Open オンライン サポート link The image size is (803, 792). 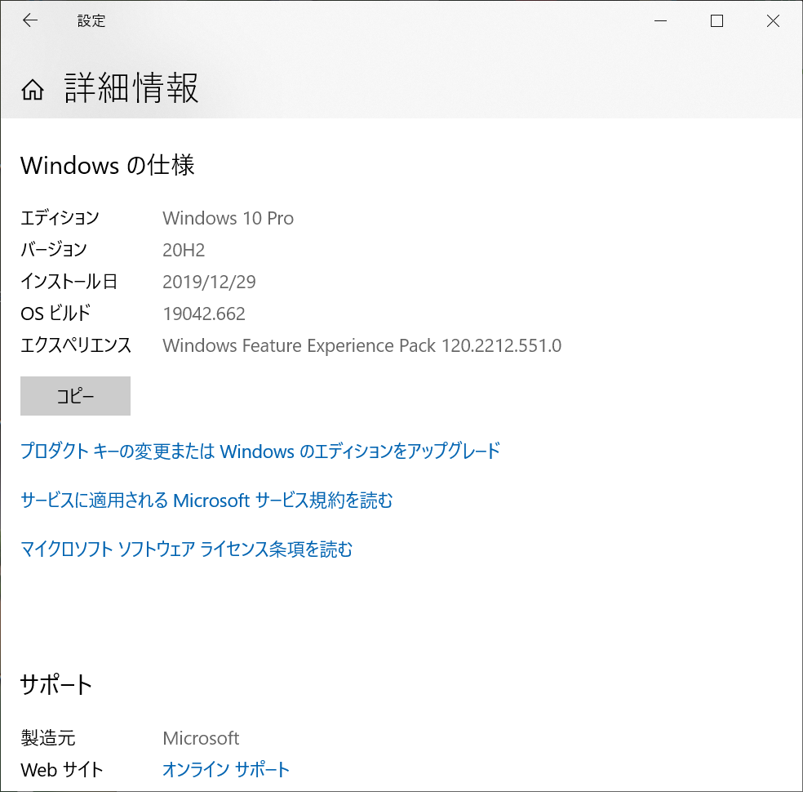point(226,769)
